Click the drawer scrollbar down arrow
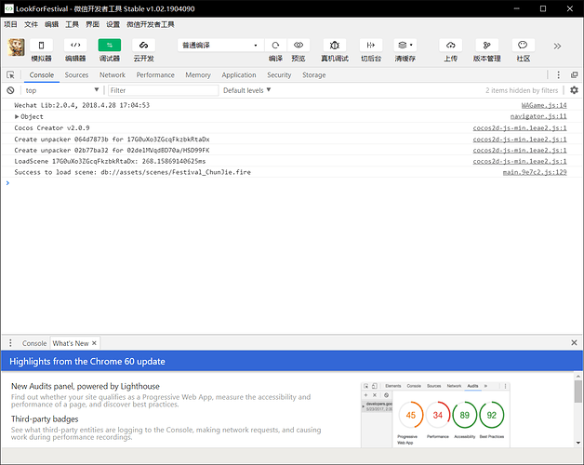 coord(578,443)
